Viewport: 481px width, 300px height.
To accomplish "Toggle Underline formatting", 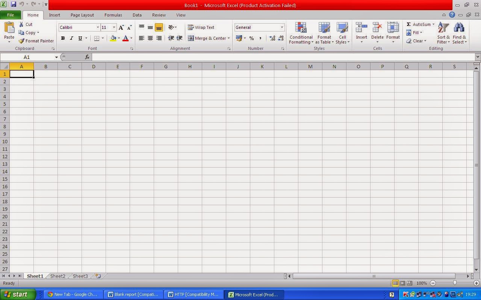I will tap(79, 38).
